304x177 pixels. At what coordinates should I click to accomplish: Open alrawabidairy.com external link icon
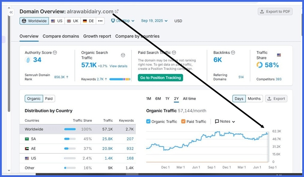point(117,11)
